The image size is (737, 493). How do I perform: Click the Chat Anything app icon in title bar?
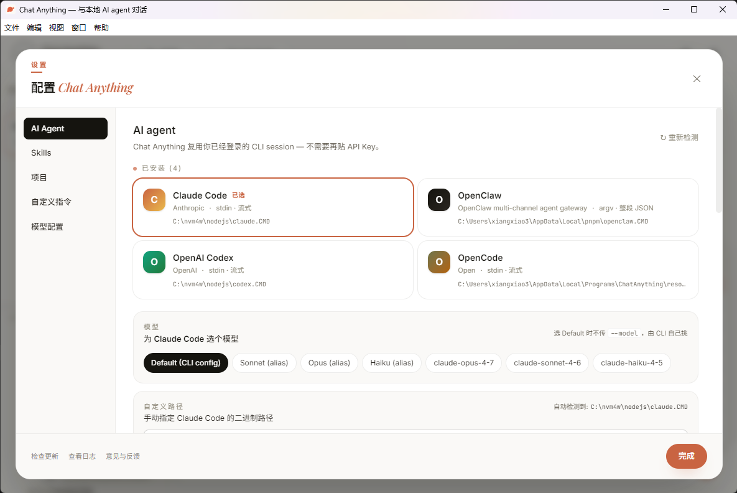10,9
